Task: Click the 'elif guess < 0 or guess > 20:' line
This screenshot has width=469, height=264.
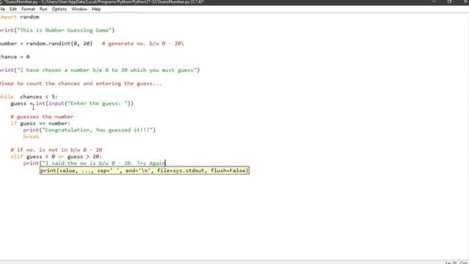Action: [x=56, y=156]
